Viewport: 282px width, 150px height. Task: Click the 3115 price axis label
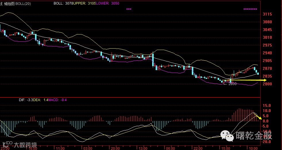[x=267, y=14]
